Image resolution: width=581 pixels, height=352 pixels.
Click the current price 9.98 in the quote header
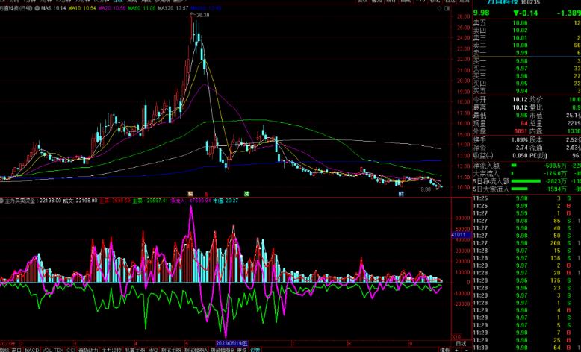coord(482,13)
